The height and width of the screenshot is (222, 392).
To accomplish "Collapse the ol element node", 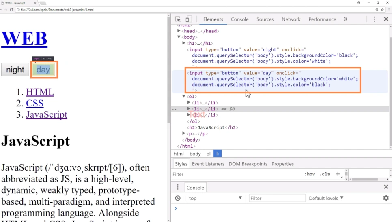I will tap(184, 96).
